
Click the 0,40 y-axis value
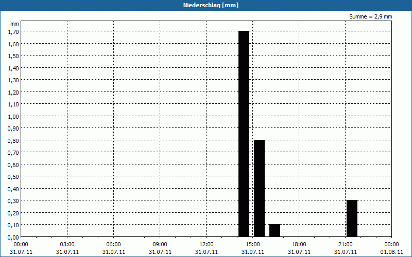[13, 189]
